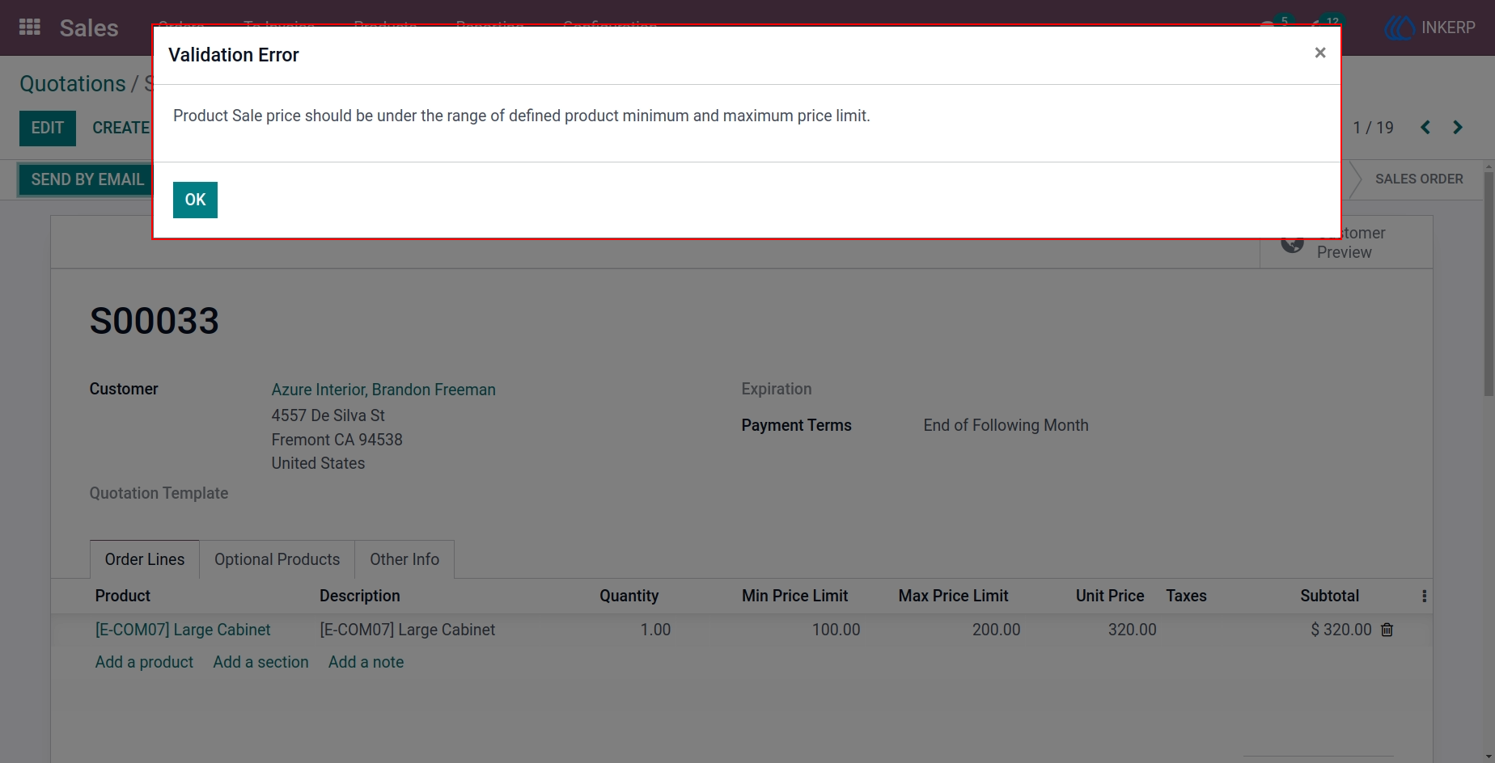Open column options kebab menu
Image resolution: width=1495 pixels, height=763 pixels.
click(x=1424, y=596)
